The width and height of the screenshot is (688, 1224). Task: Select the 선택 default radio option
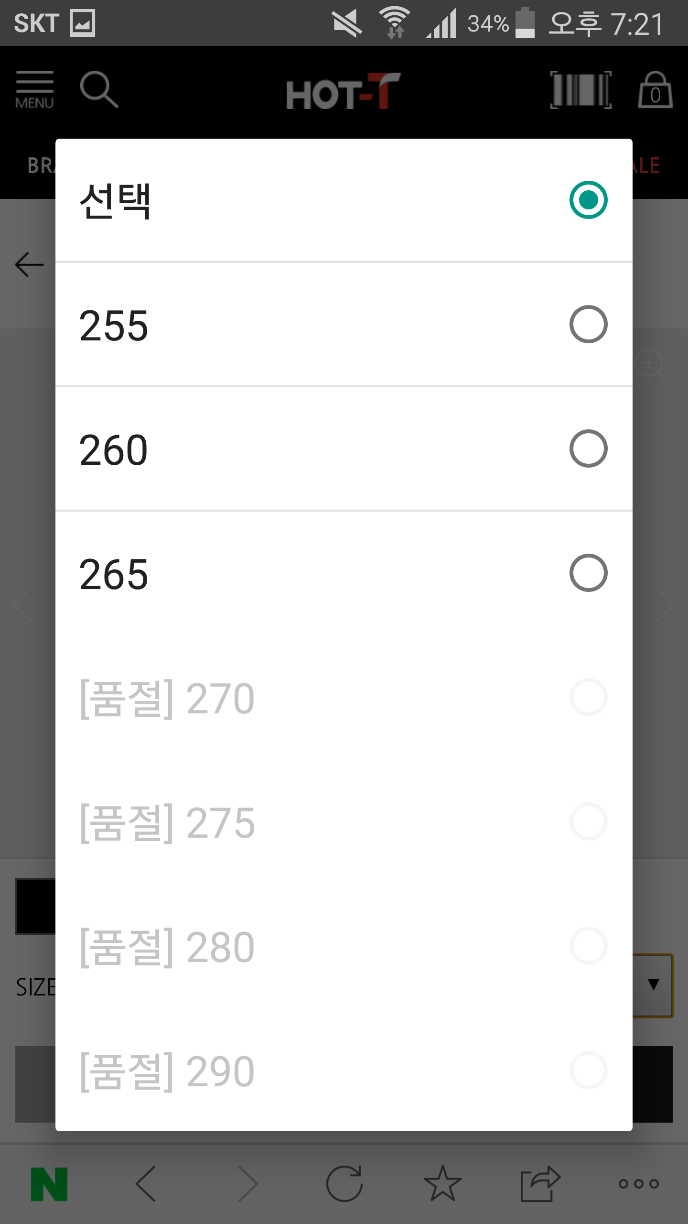[588, 200]
